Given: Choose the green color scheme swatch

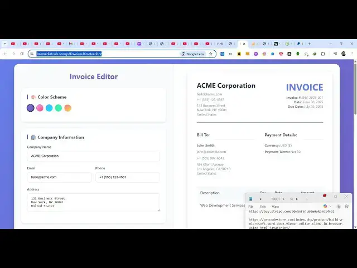Looking at the screenshot, I should click(x=59, y=108).
